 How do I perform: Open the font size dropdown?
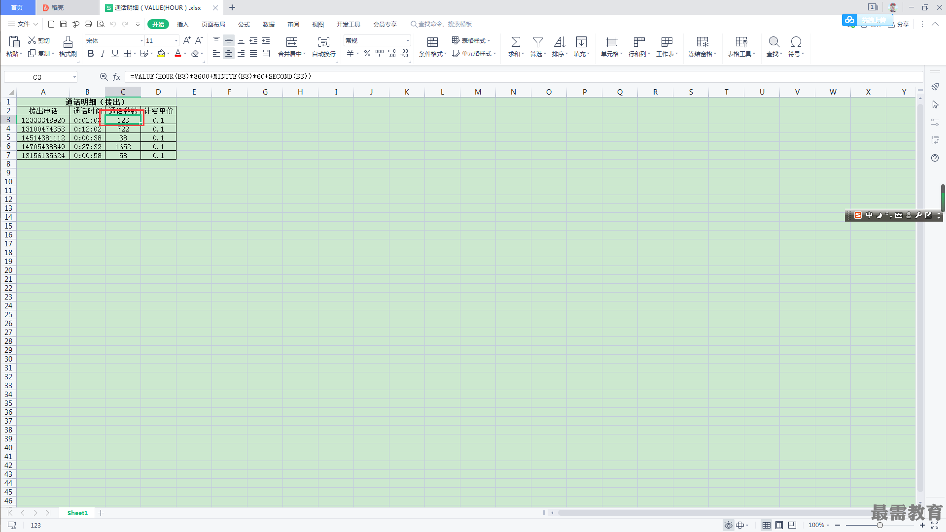(x=176, y=41)
